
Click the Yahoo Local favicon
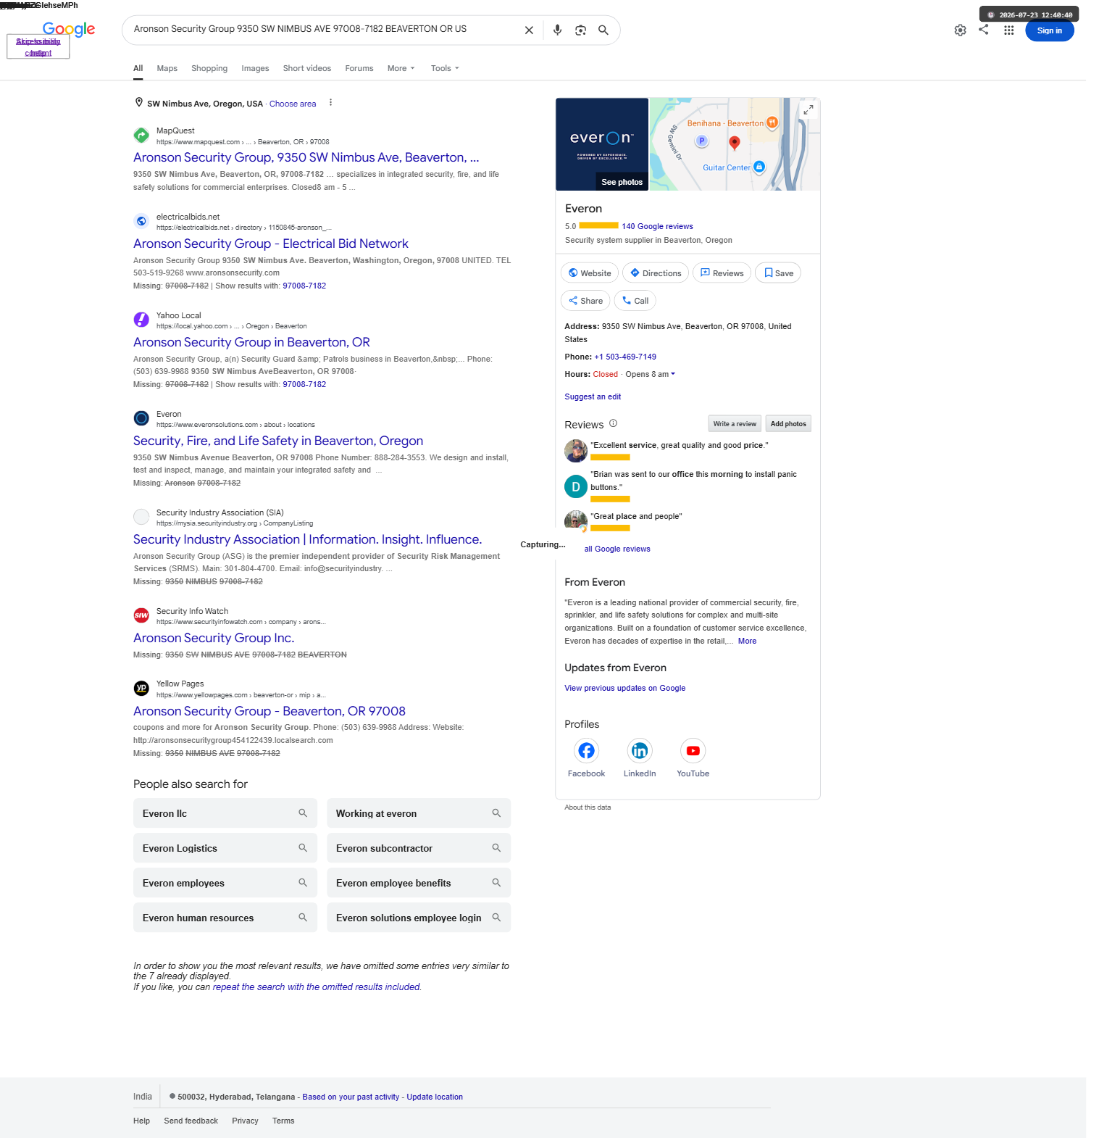tap(141, 320)
